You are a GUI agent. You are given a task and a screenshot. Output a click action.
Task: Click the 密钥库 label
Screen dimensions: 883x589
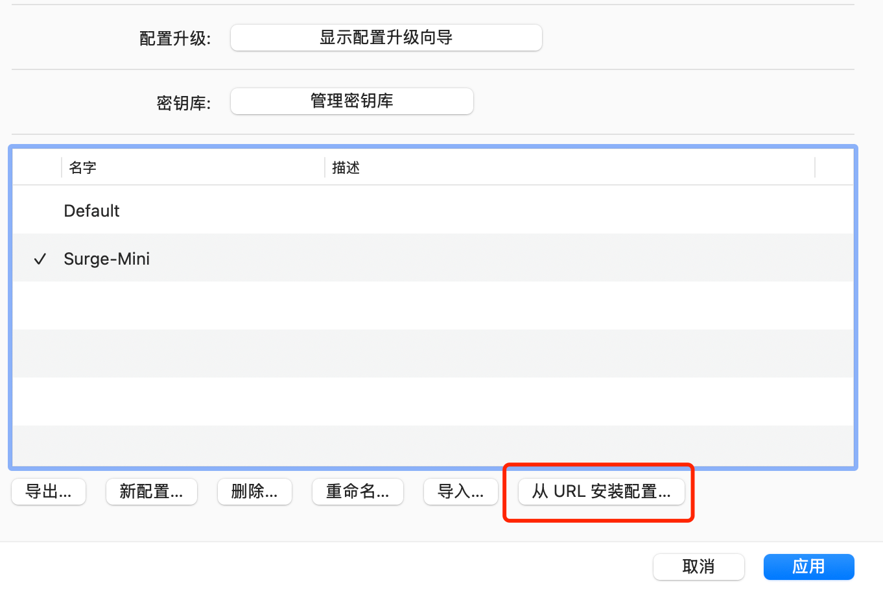183,103
